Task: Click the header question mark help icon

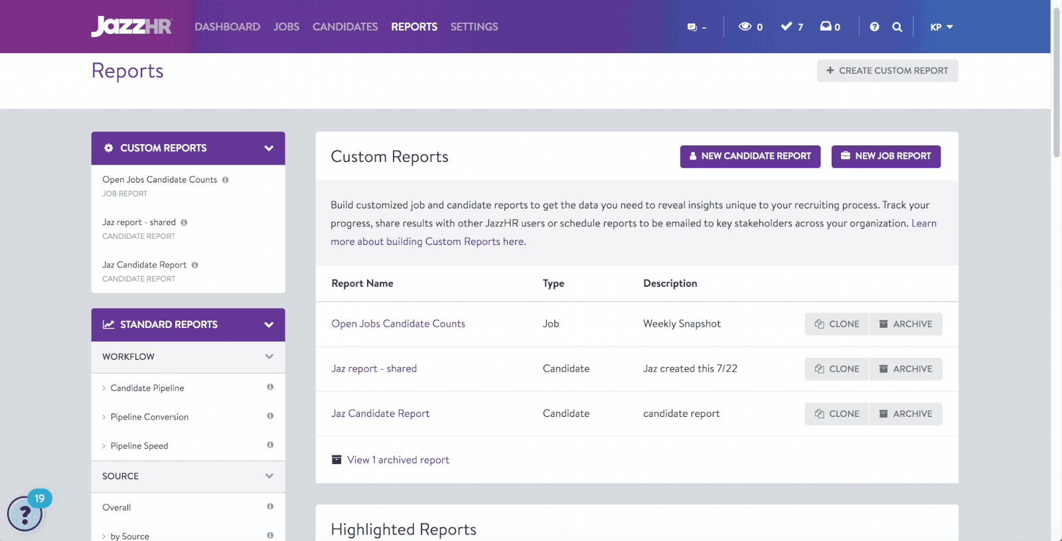Action: coord(874,27)
